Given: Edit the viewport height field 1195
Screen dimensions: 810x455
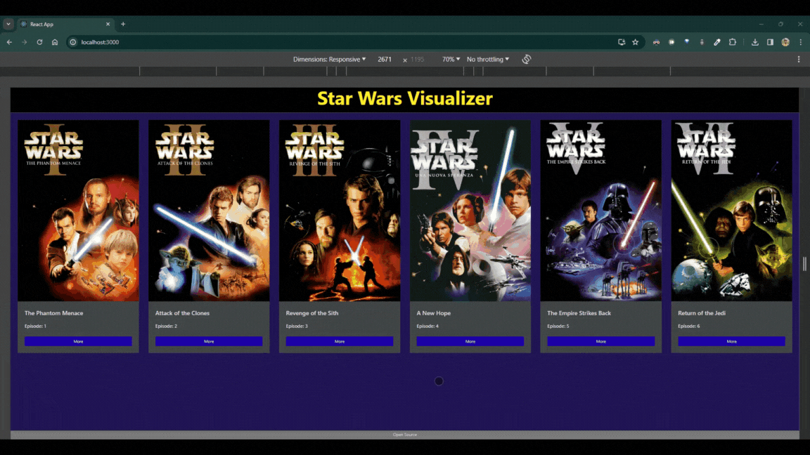Looking at the screenshot, I should tap(418, 59).
